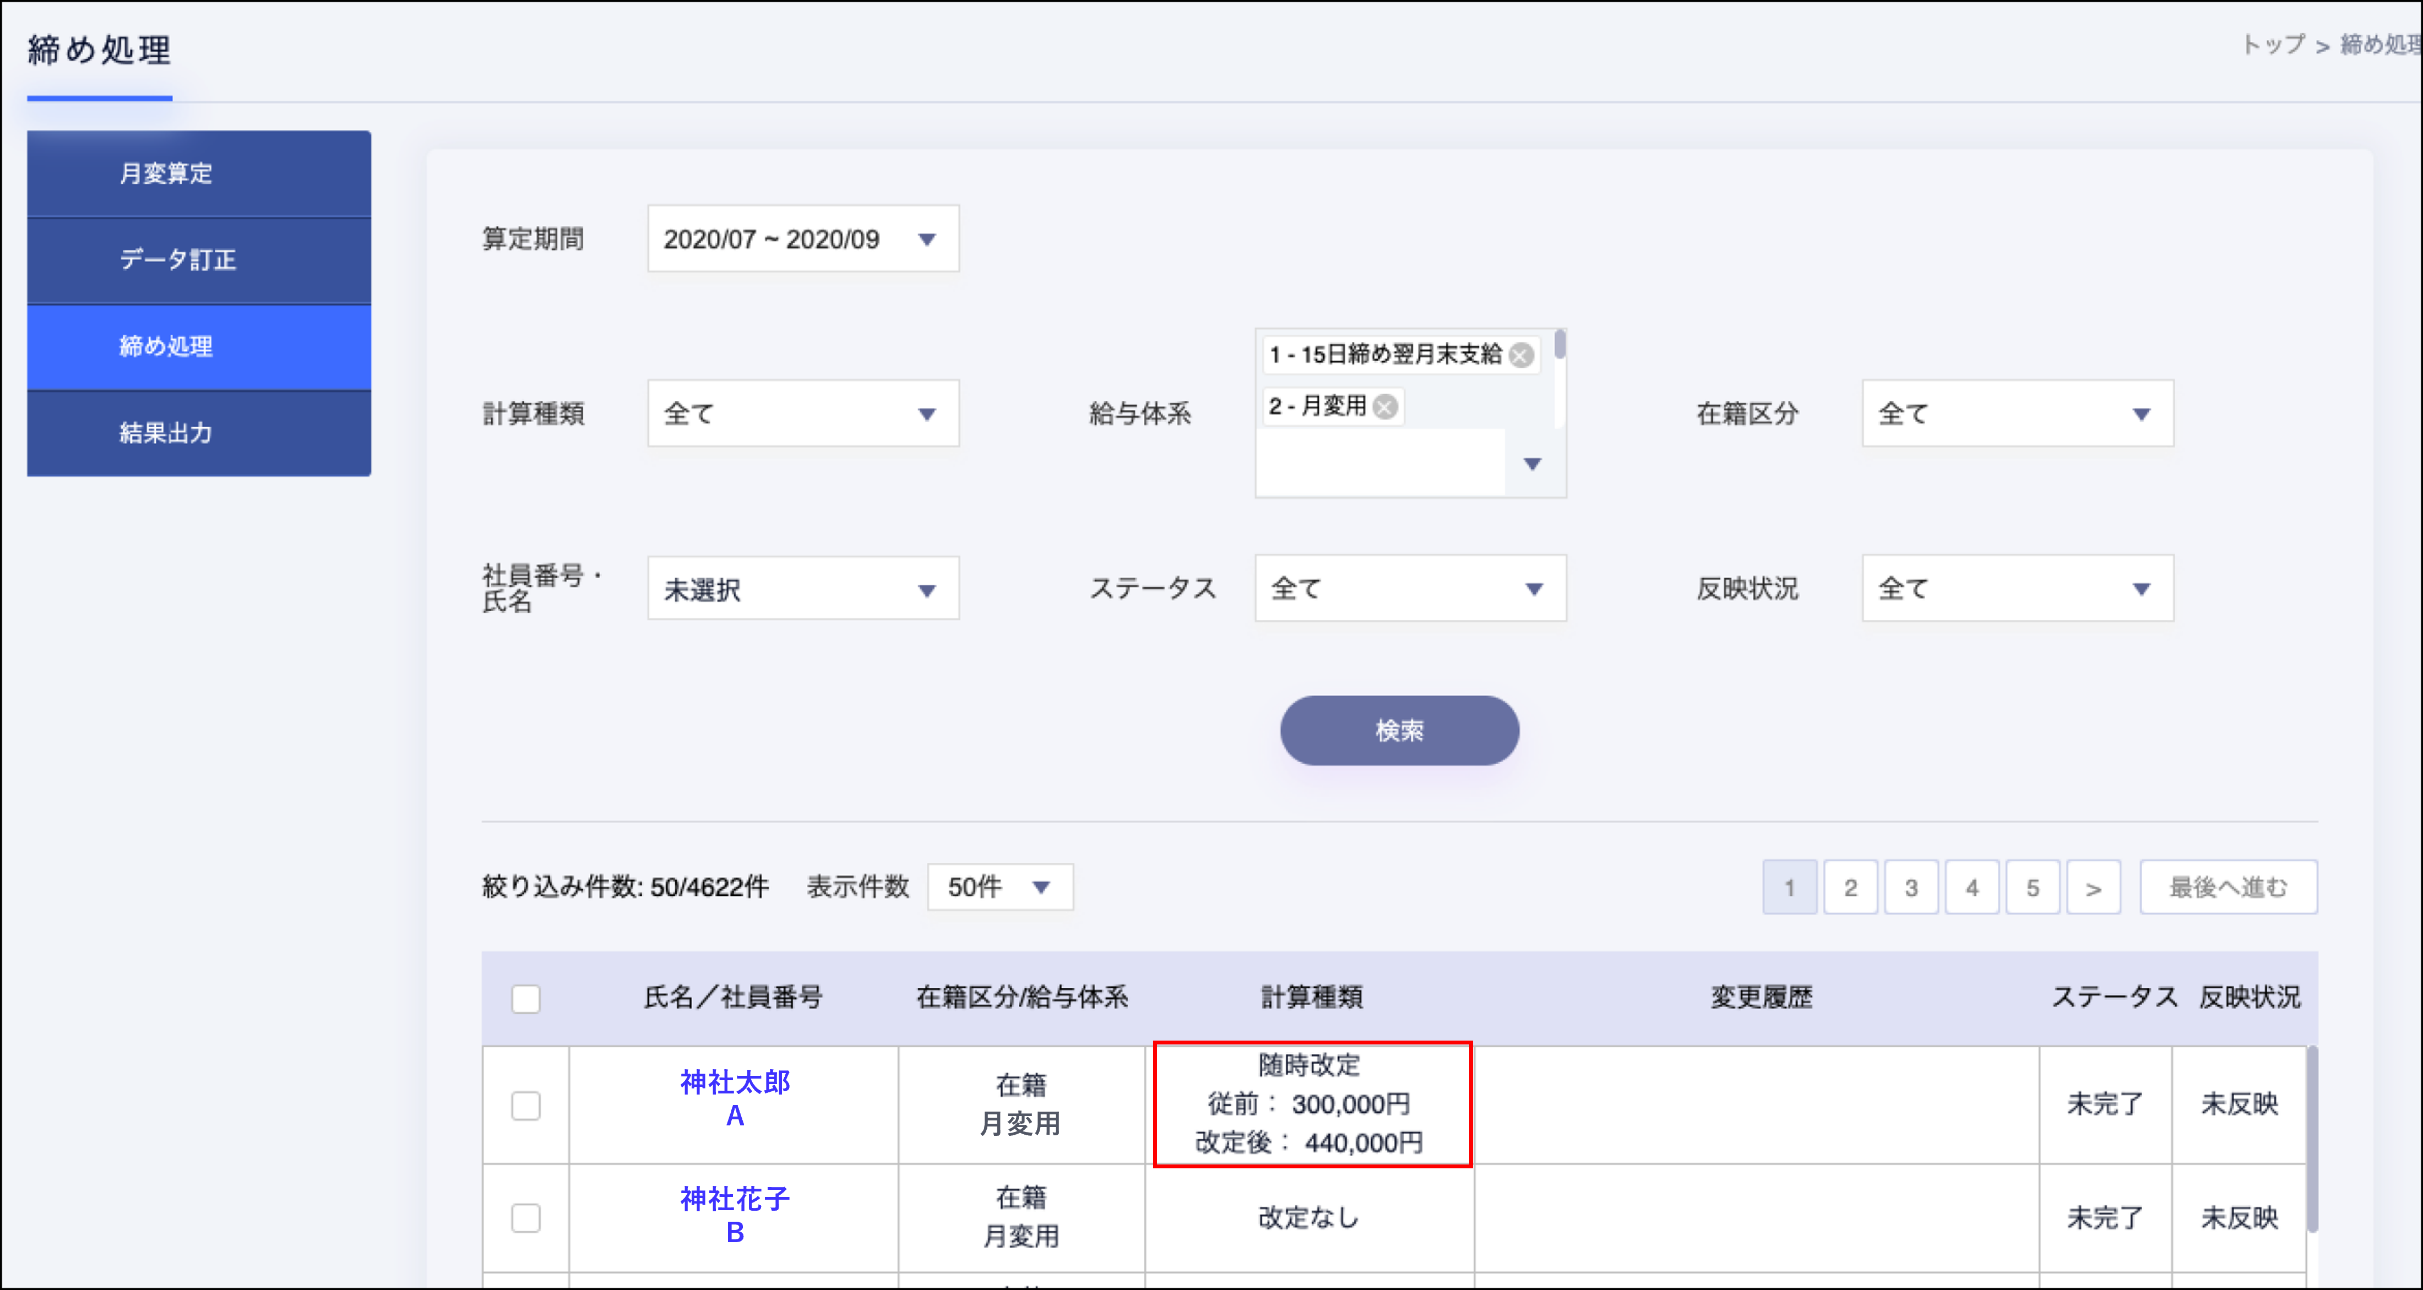Remove the 2 - 月変用 tag
Viewport: 2423px width, 1290px height.
(1384, 406)
